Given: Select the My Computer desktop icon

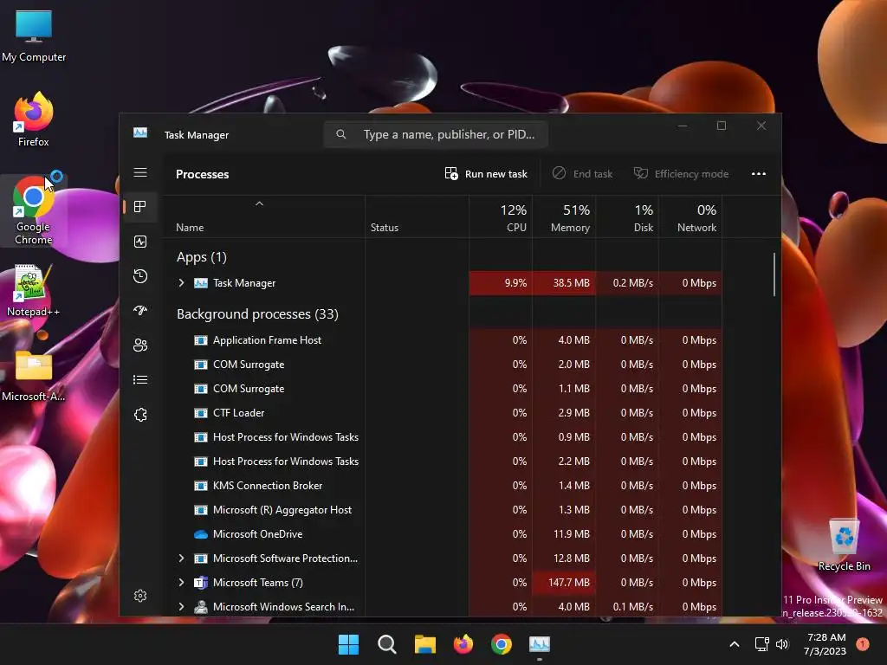Looking at the screenshot, I should coord(34,35).
